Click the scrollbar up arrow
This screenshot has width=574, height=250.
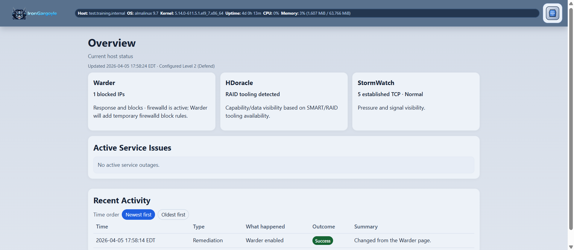pos(571,3)
